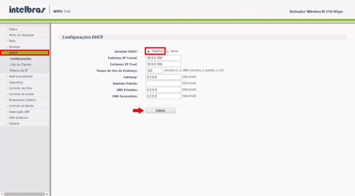The height and width of the screenshot is (196, 355).
Task: Click the WRN 240 model text
Action: pos(61,11)
